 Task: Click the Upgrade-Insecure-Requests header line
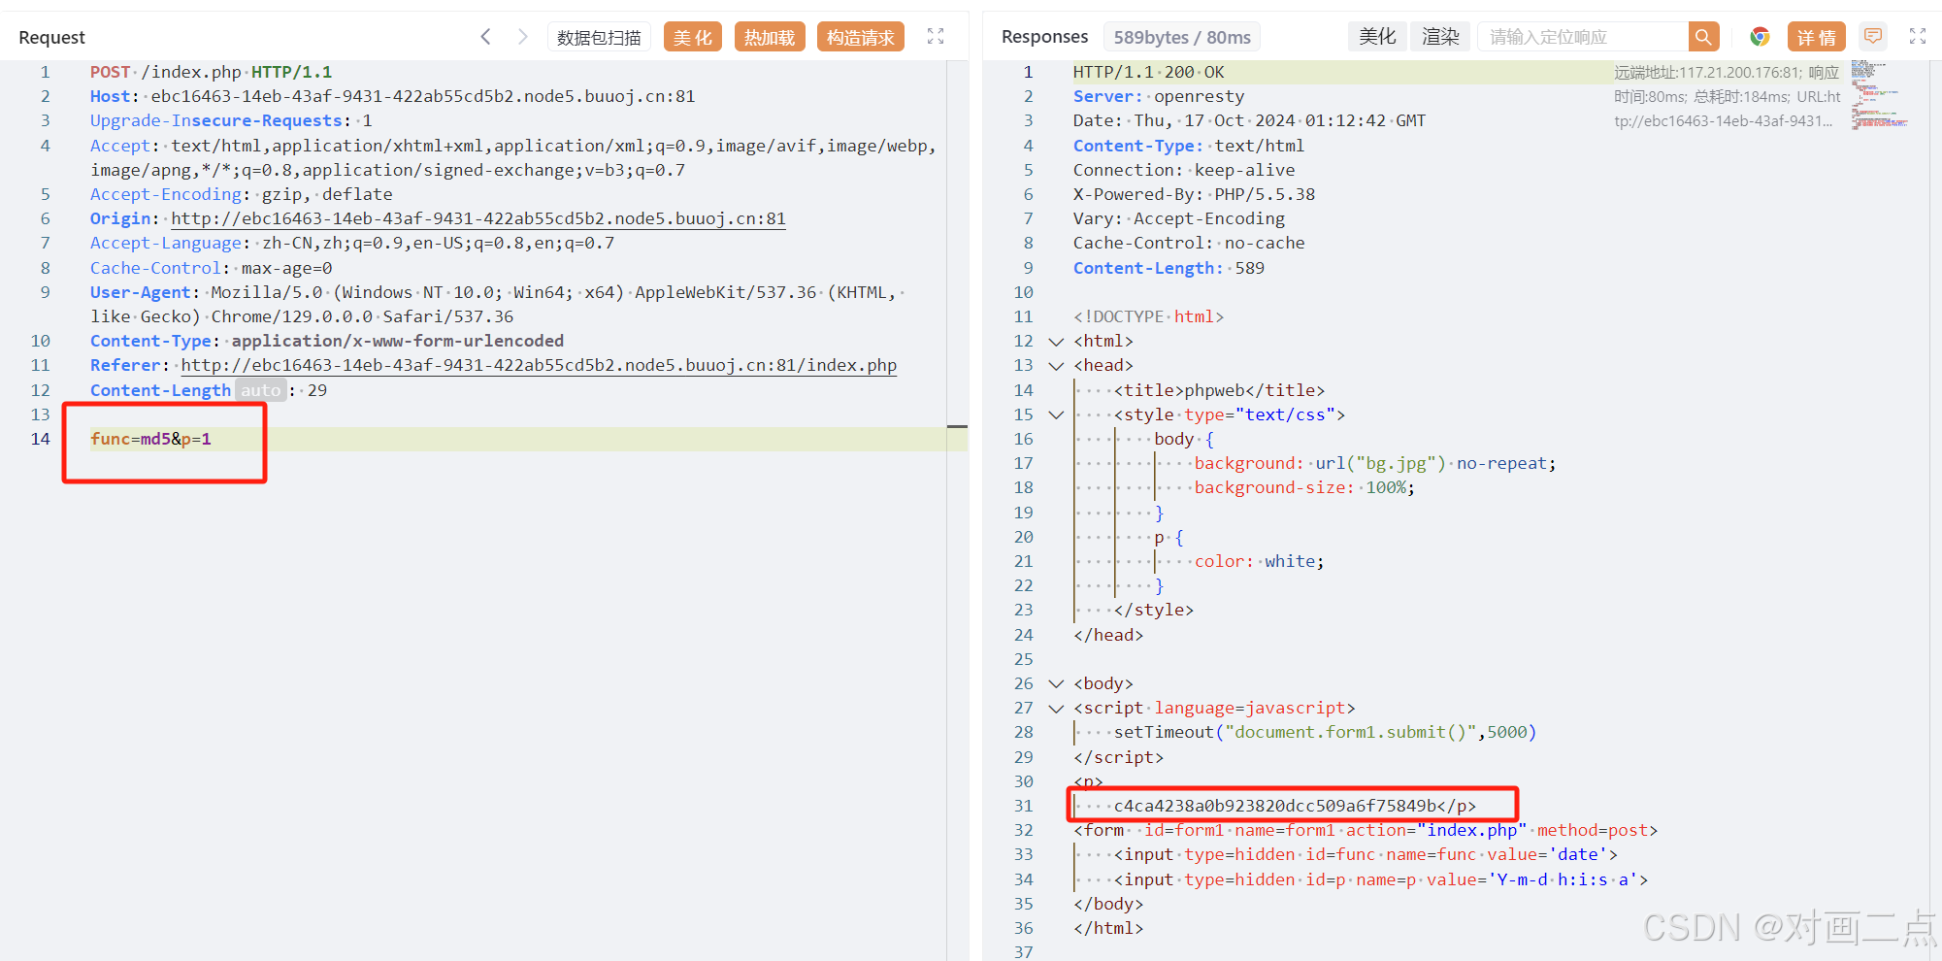point(231,120)
